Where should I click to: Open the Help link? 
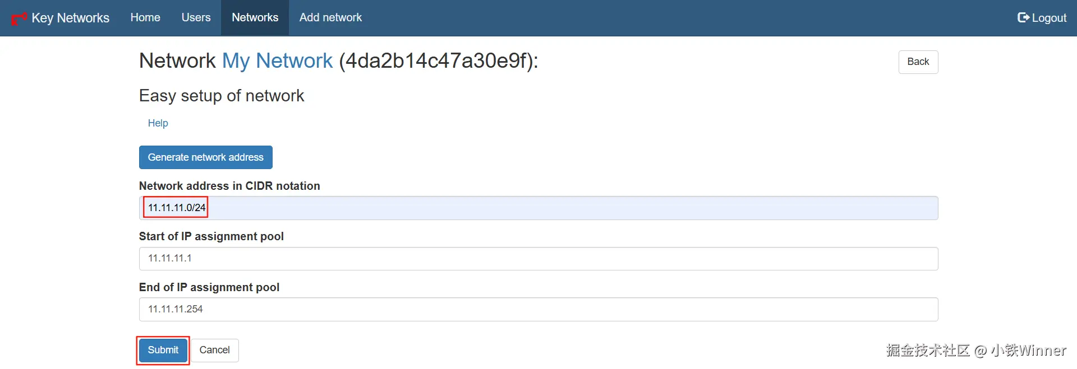click(x=158, y=123)
